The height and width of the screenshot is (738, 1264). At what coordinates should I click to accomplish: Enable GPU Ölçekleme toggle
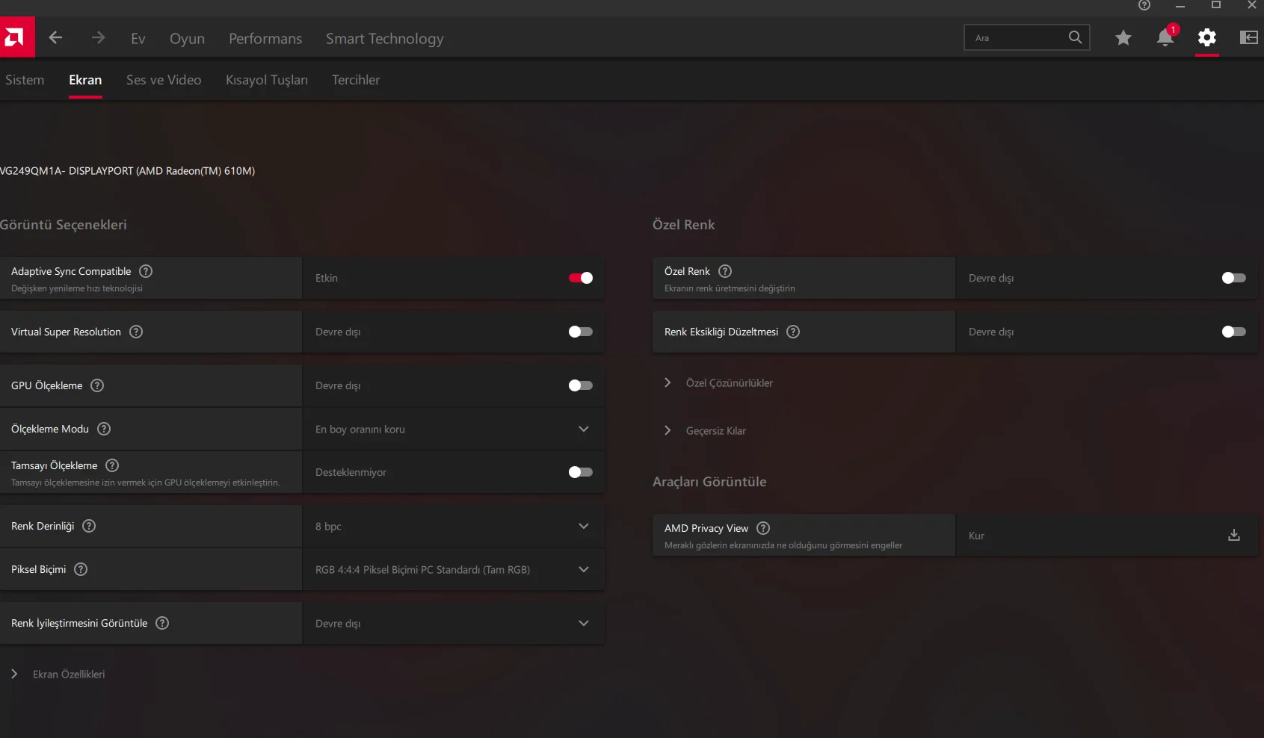tap(581, 385)
